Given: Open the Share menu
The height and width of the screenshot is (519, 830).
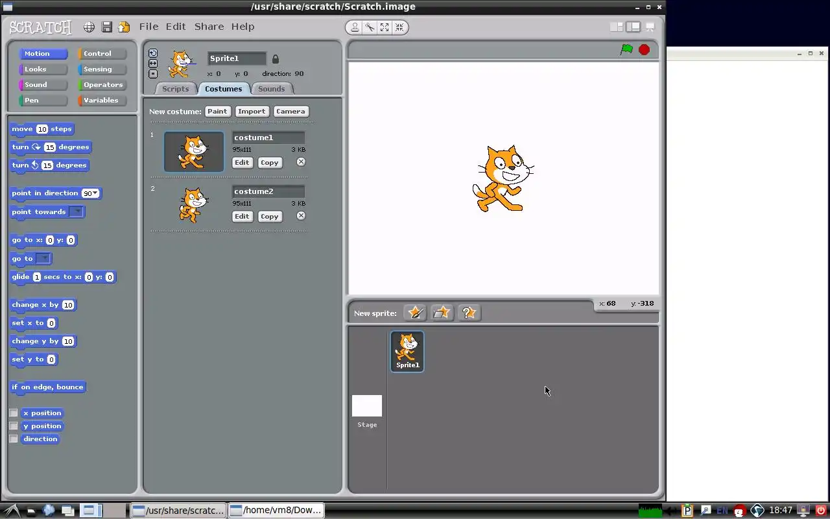Looking at the screenshot, I should [x=209, y=27].
